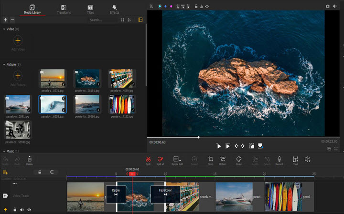The image size is (344, 214).
Task: Select the Crop tool
Action: pos(210,159)
